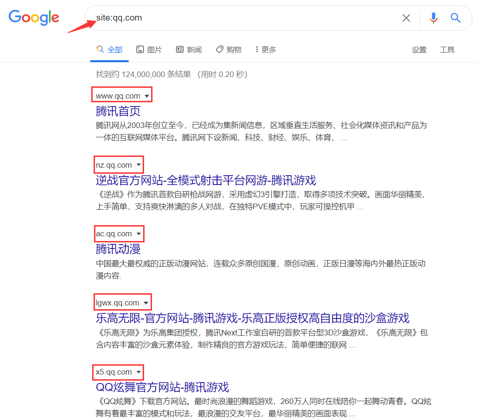Open the 腾讯动漫 result link
This screenshot has height=418, width=479.
(118, 249)
